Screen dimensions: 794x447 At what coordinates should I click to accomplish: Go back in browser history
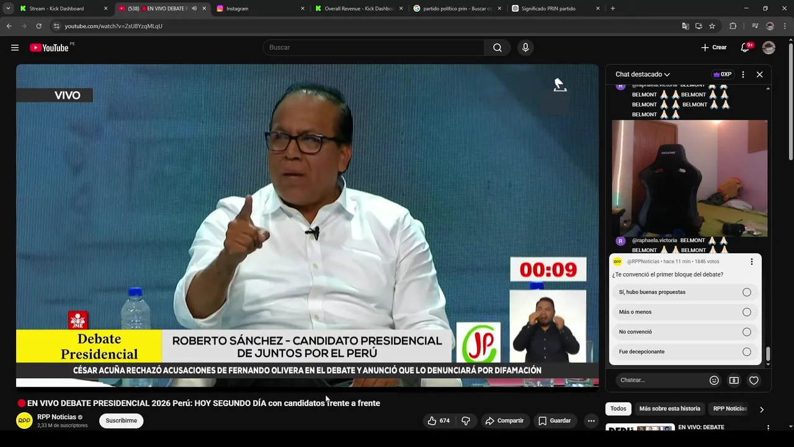(x=9, y=26)
